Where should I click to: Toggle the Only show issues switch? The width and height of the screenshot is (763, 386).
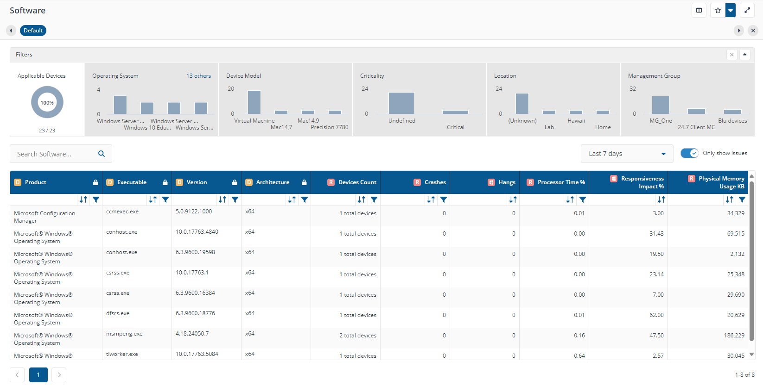[689, 153]
